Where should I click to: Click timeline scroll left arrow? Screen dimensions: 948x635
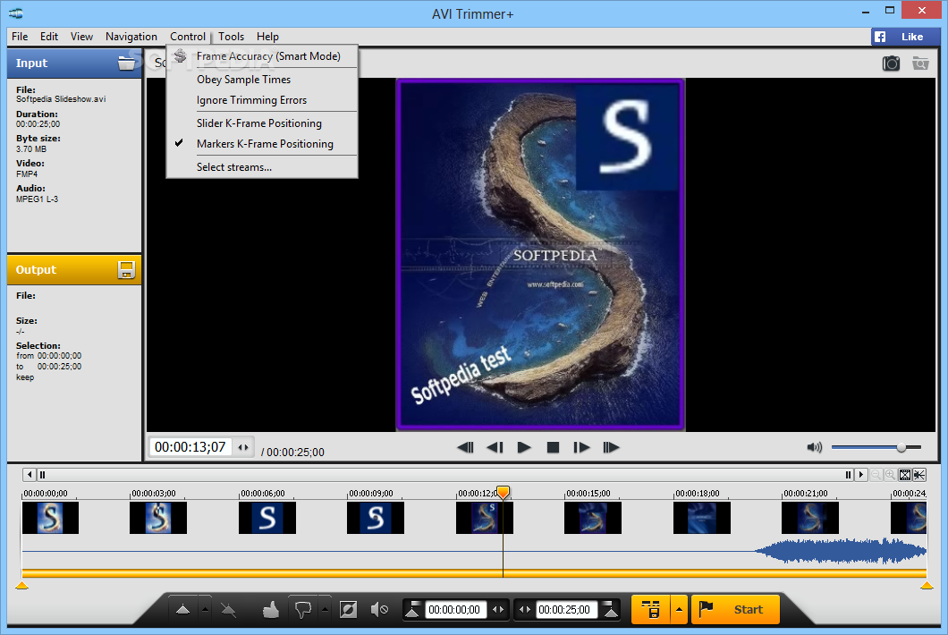[30, 475]
